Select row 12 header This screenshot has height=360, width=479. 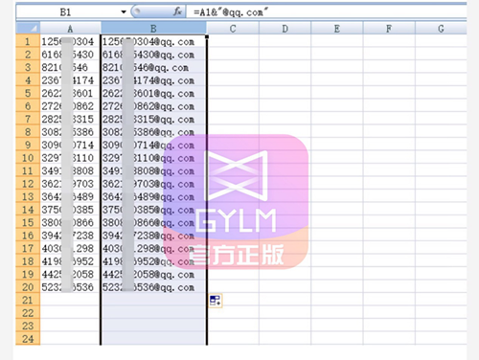pyautogui.click(x=28, y=184)
